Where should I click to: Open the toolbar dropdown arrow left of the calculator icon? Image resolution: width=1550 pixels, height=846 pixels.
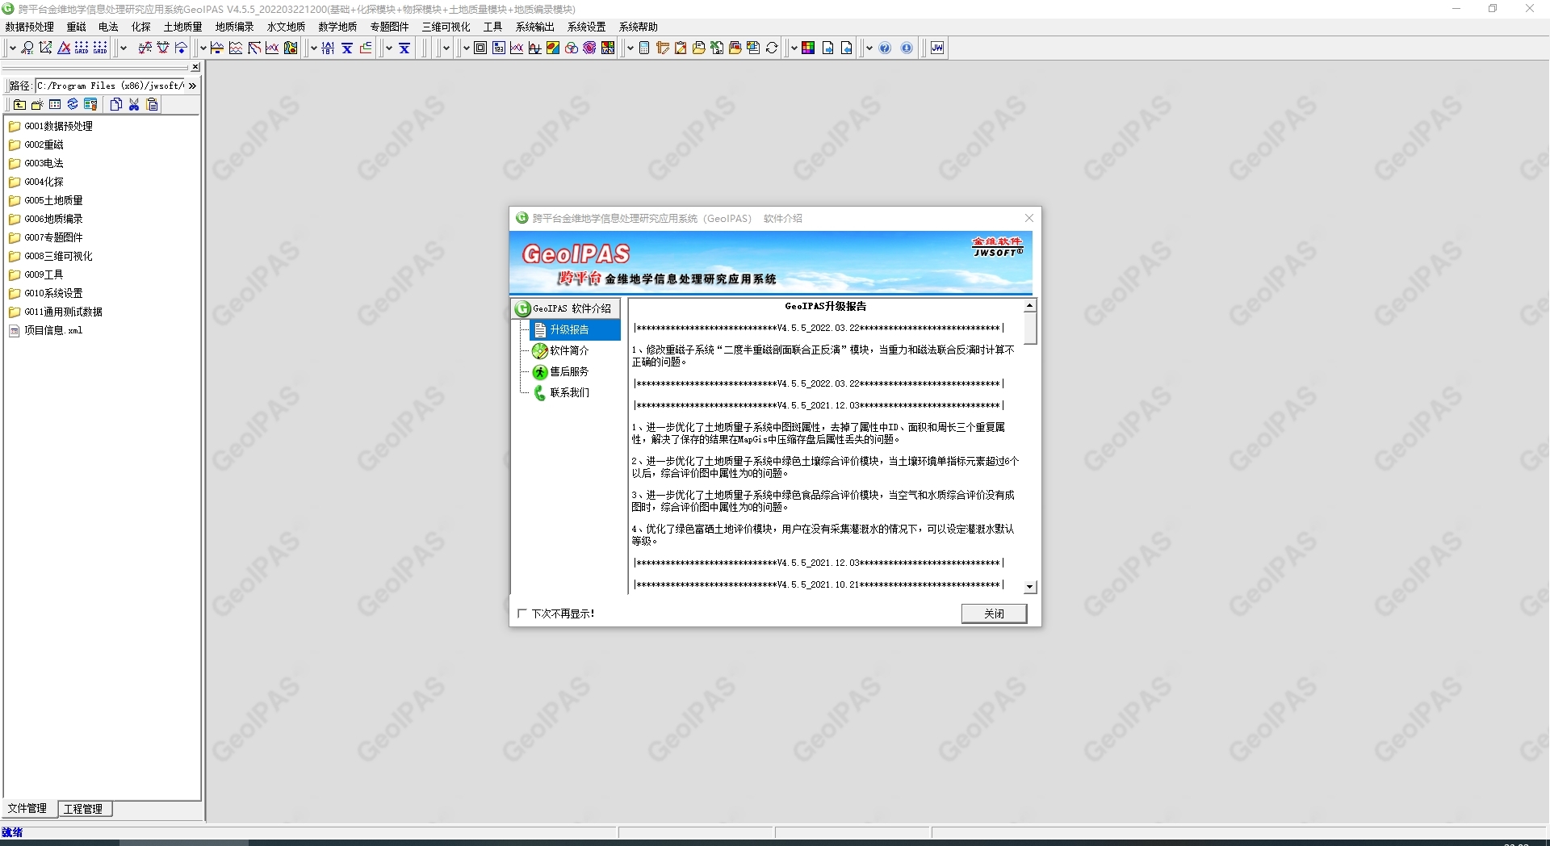point(630,48)
